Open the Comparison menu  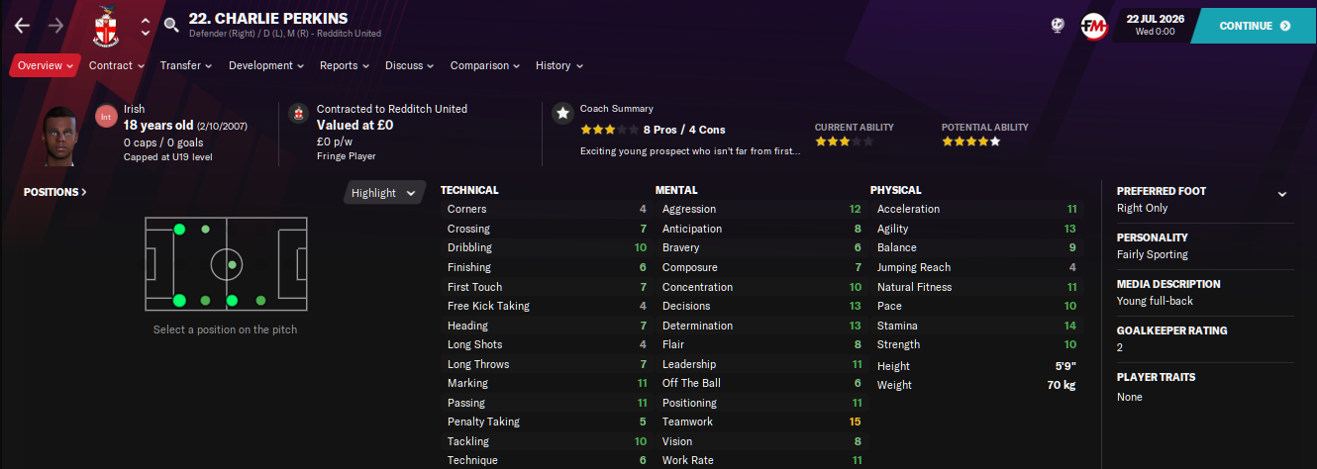click(x=485, y=65)
